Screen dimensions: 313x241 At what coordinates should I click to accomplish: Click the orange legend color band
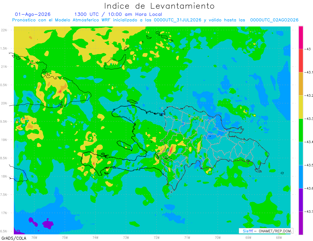[301, 84]
